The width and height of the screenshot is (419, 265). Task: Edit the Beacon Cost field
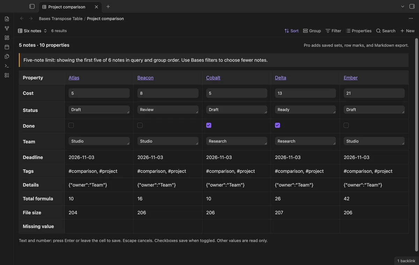coord(168,93)
